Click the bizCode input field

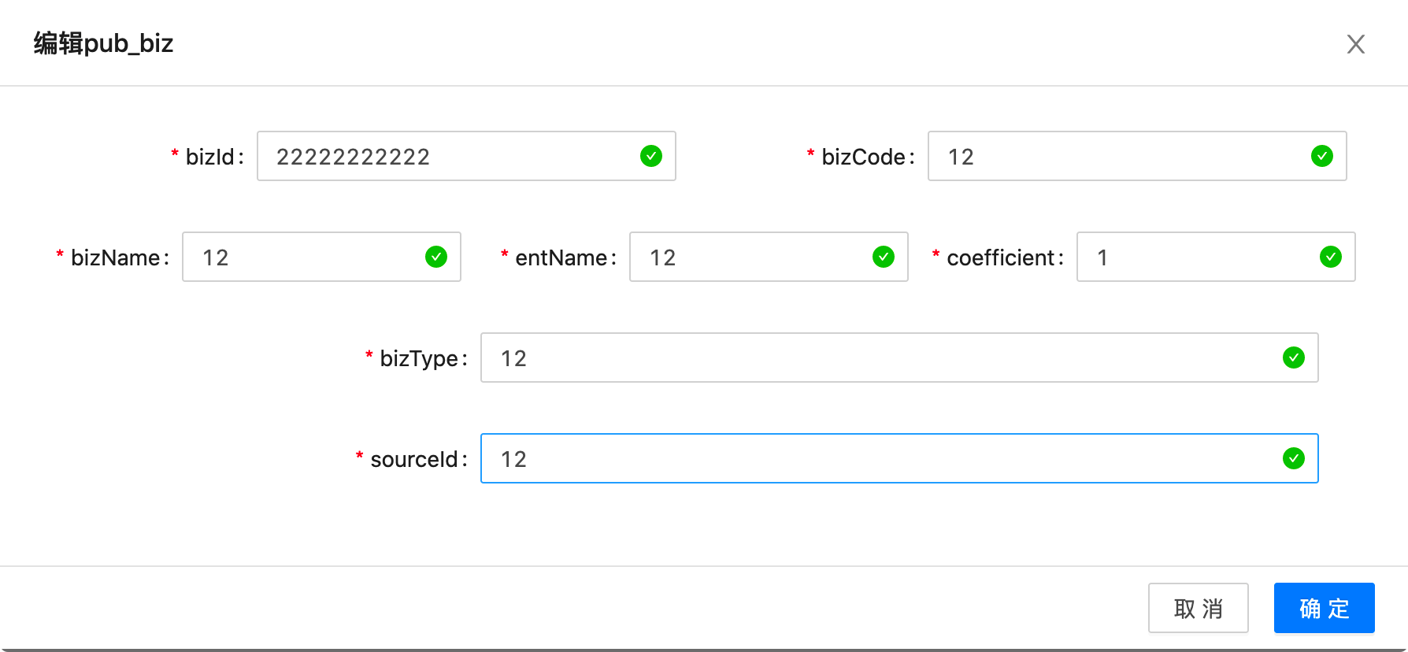tap(1137, 156)
